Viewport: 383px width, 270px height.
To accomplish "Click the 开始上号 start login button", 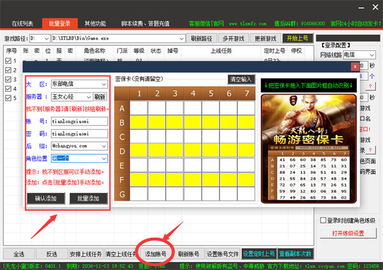I will pyautogui.click(x=298, y=38).
